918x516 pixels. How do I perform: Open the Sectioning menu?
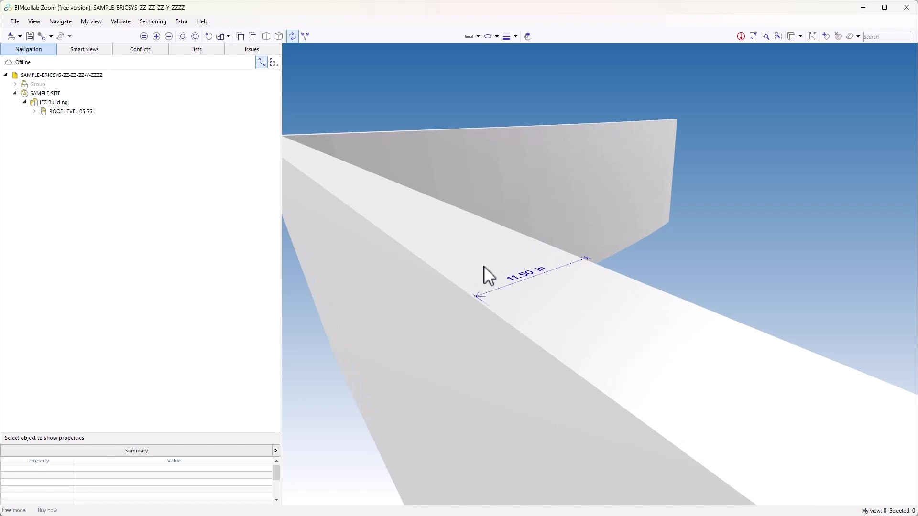pyautogui.click(x=153, y=21)
